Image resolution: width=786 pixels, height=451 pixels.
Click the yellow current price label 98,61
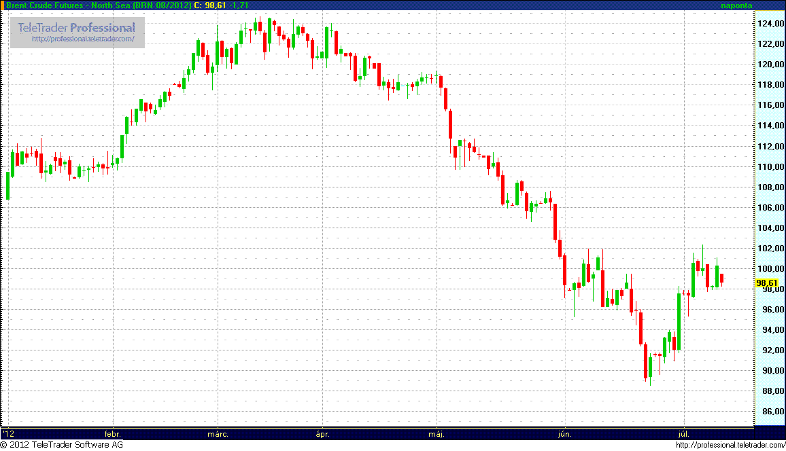766,283
